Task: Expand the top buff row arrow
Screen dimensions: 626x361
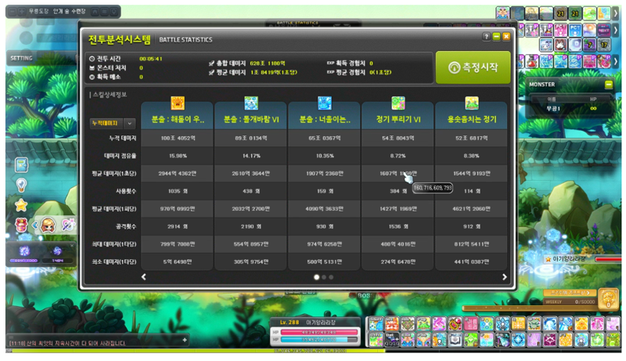Action: pyautogui.click(x=617, y=13)
